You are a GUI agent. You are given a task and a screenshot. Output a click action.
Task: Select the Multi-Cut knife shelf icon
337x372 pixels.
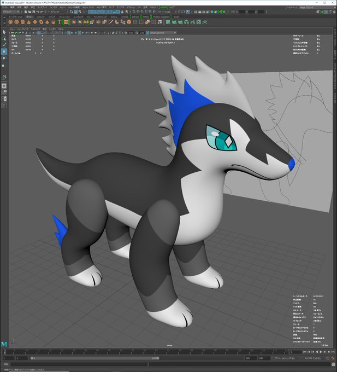coord(110,22)
